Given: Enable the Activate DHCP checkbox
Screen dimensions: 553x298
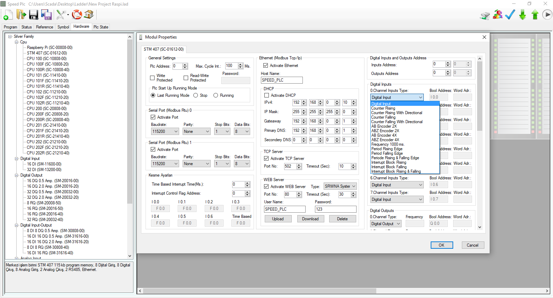Looking at the screenshot, I should (266, 95).
